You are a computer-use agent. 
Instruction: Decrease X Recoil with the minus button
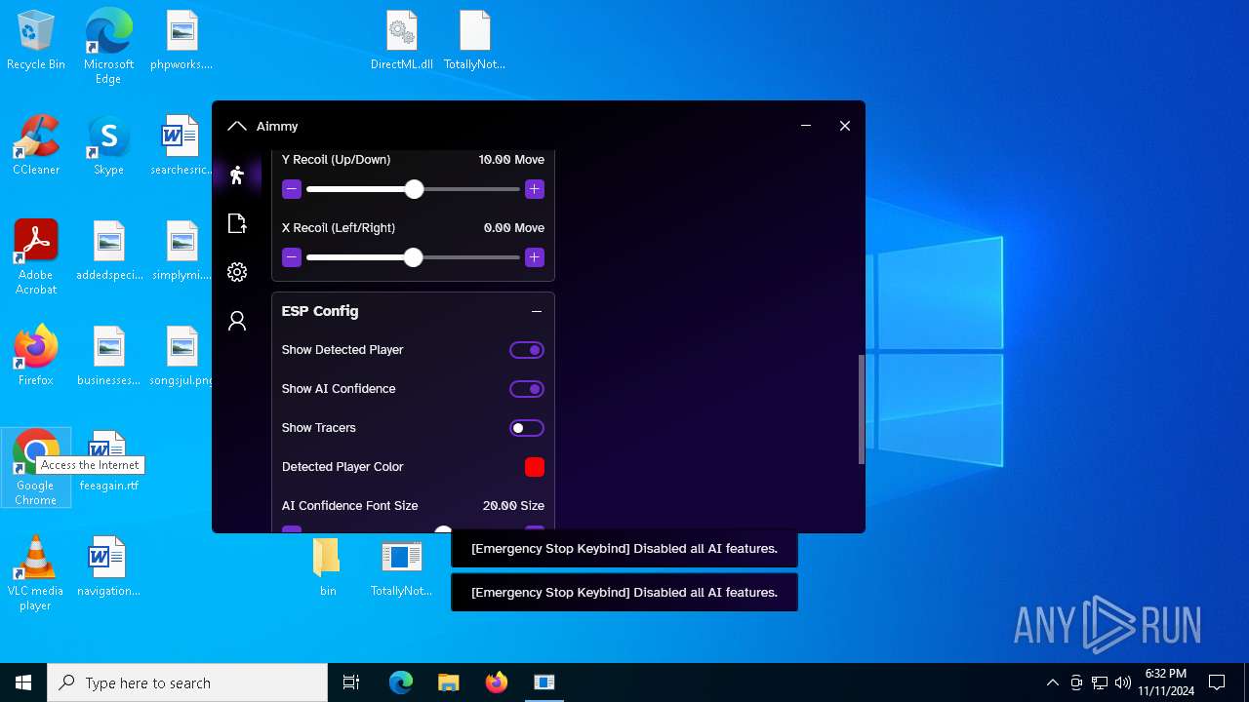[x=292, y=257]
